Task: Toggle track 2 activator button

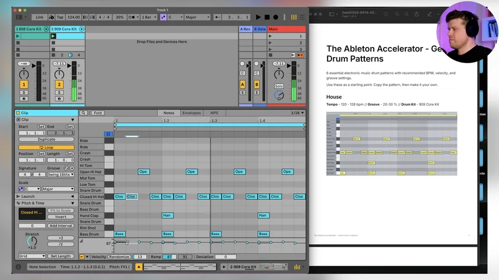Action: [x=59, y=85]
